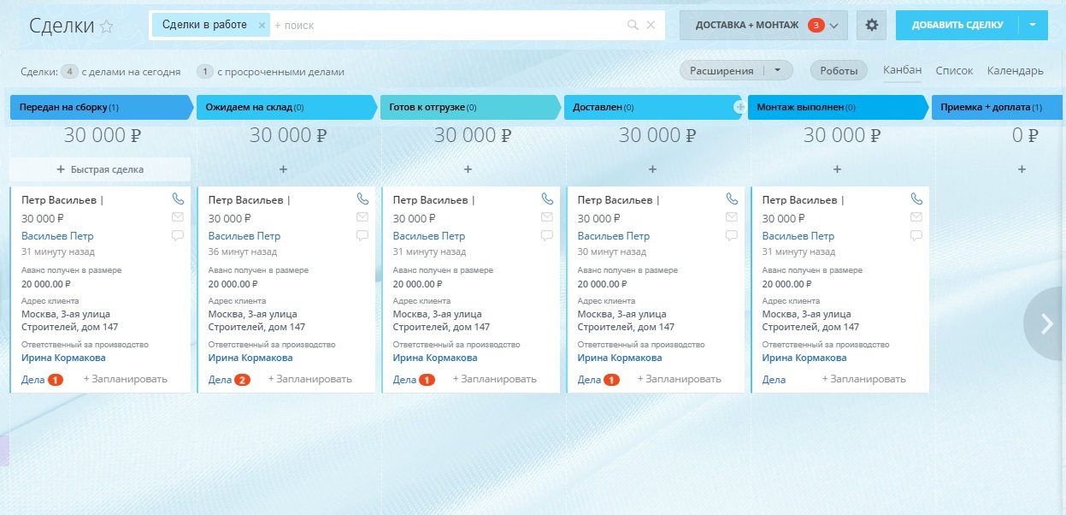The image size is (1066, 515).
Task: Open Дела with 2 tasks in Ожидаем на склад card
Action: (229, 379)
